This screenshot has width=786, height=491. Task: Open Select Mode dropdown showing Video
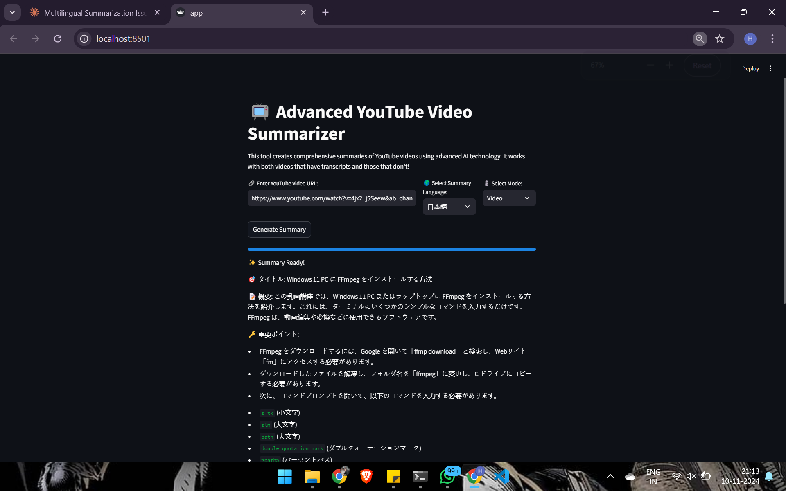coord(508,198)
